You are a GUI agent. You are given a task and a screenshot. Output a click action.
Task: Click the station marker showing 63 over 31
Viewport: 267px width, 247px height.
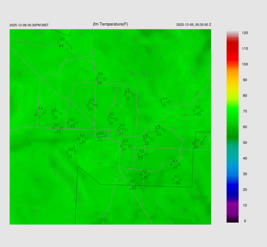click(130, 146)
